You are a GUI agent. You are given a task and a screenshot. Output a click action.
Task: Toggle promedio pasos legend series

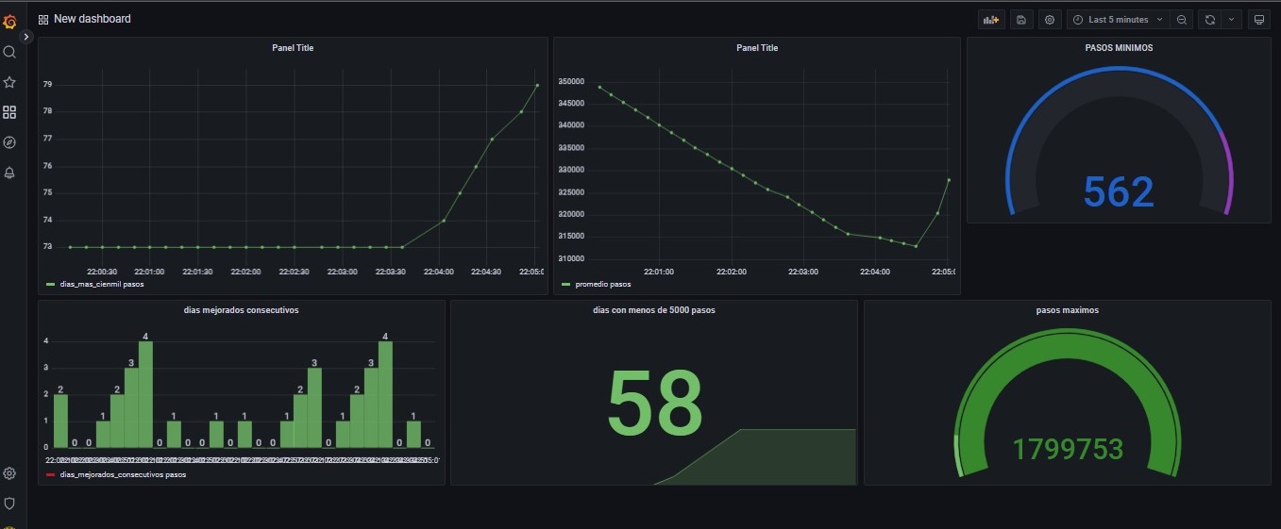602,284
